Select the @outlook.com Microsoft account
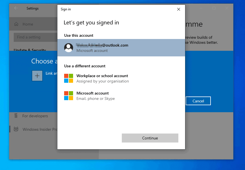245x170 pixels. pos(121,48)
